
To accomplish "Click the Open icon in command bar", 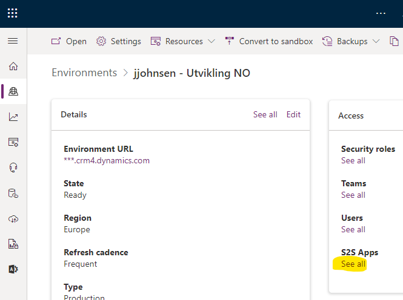I will [x=56, y=41].
